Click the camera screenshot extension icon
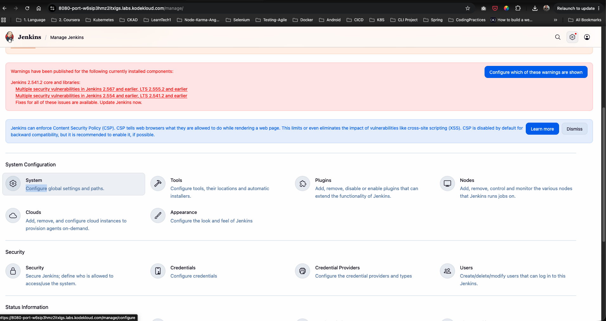 (484, 8)
